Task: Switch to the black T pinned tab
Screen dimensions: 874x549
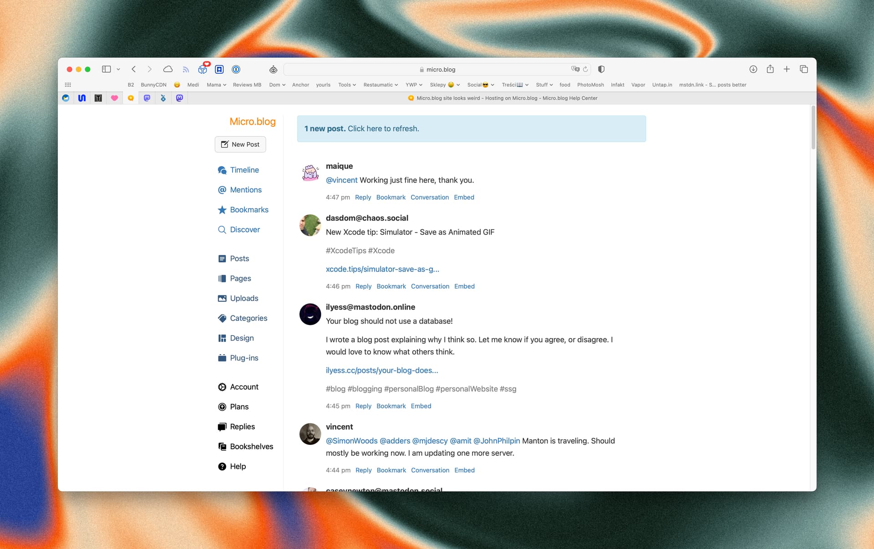Action: pos(98,98)
